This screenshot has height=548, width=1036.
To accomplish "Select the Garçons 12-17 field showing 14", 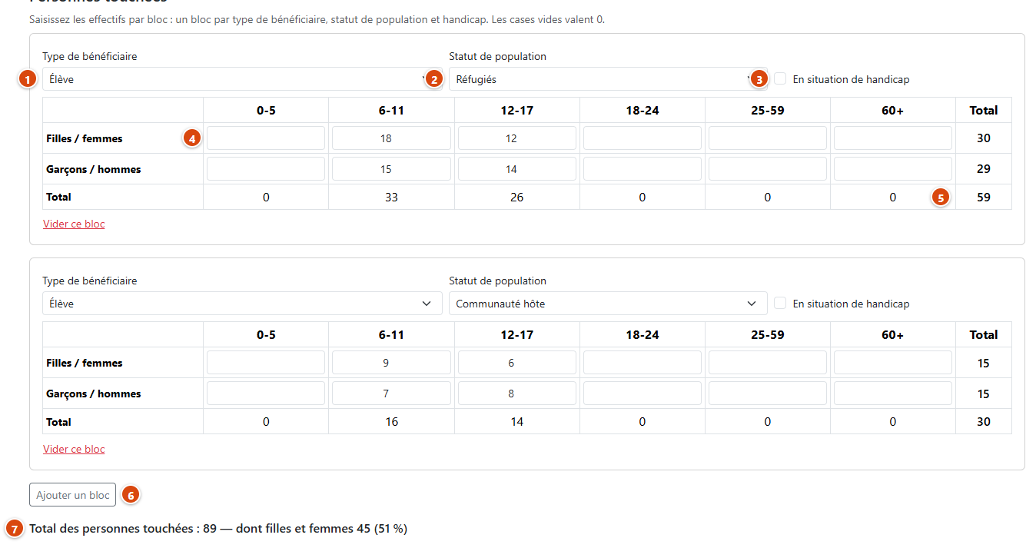I will point(517,169).
